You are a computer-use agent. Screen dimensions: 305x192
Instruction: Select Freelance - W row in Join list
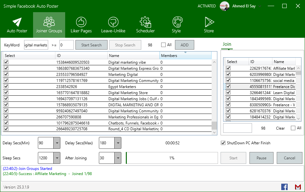260,105
